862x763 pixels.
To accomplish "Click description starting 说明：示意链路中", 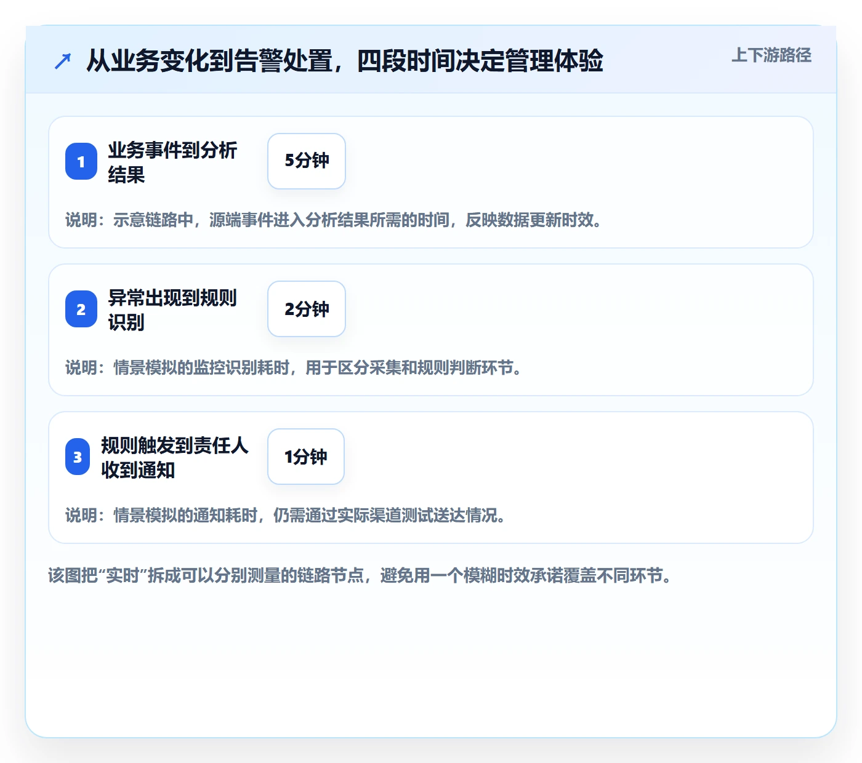I will (334, 220).
